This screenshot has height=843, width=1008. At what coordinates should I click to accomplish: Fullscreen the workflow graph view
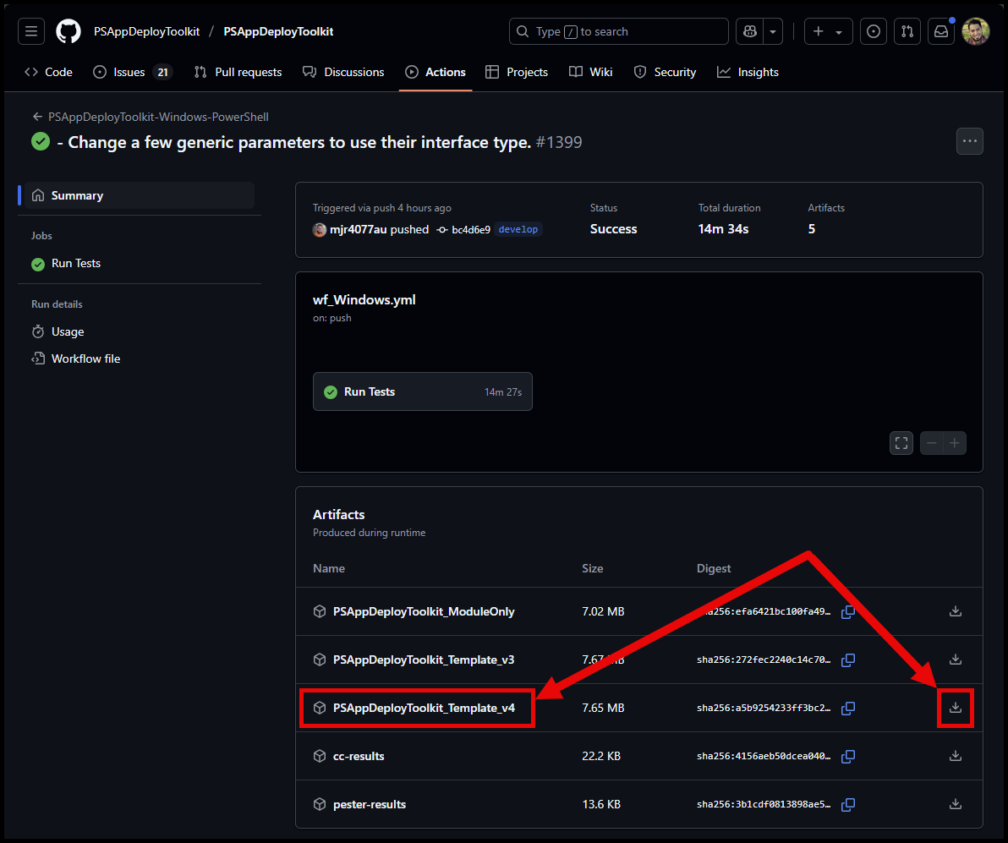tap(901, 443)
